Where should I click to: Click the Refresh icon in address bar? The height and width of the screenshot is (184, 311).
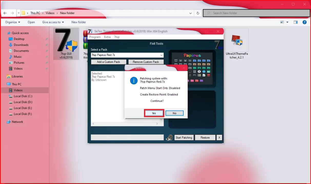click(198, 13)
